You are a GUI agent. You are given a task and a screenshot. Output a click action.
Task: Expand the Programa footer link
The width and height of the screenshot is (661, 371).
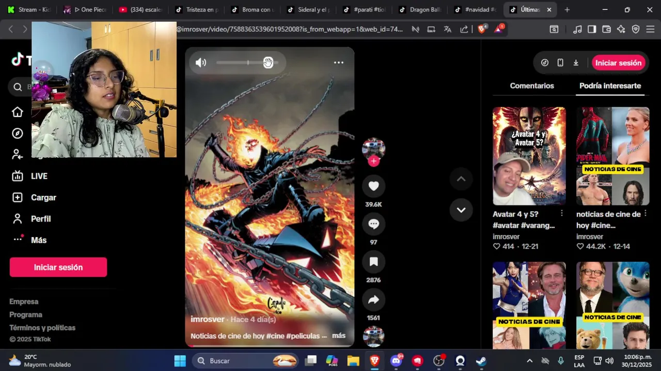[x=26, y=315]
